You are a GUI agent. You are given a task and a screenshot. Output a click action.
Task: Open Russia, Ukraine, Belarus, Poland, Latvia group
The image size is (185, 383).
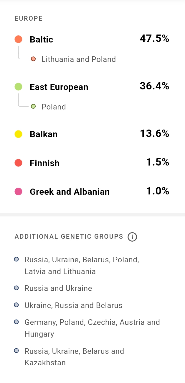[82, 266]
